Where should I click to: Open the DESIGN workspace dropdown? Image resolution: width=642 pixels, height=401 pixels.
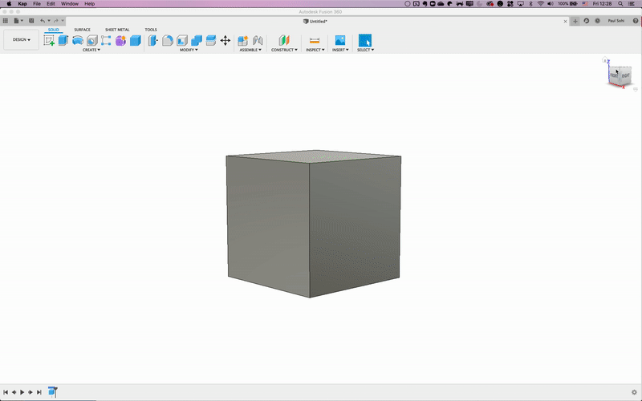[x=22, y=39]
